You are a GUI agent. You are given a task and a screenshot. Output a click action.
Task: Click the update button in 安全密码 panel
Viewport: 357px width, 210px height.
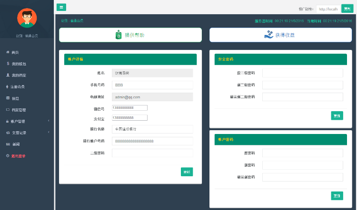[337, 115]
